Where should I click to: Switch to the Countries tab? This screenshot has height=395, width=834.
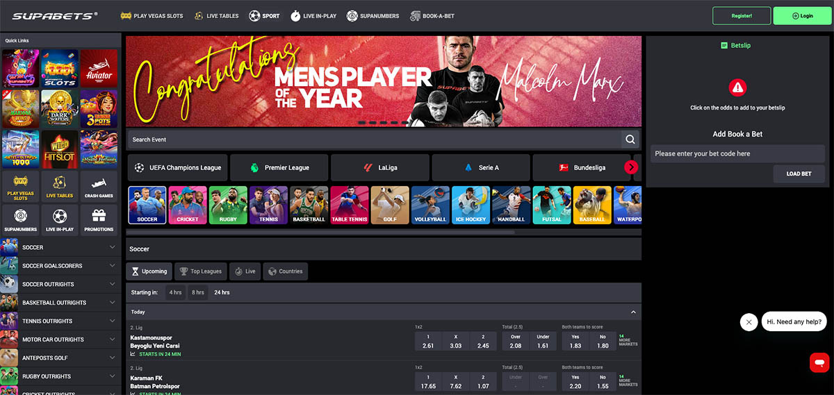point(285,271)
